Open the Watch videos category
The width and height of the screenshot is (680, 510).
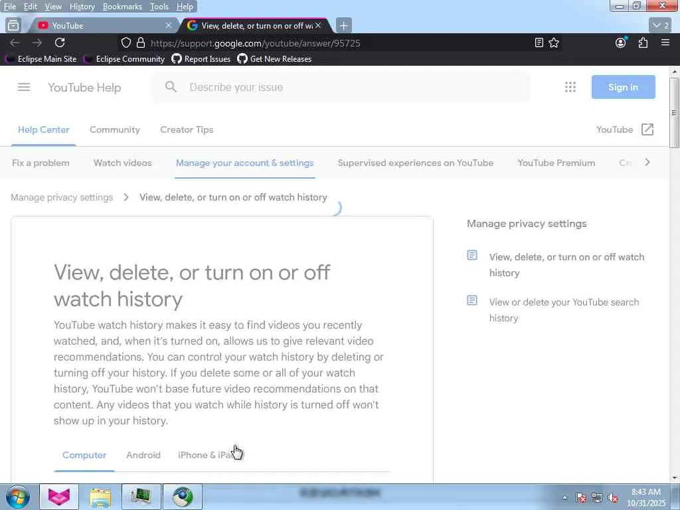(122, 163)
